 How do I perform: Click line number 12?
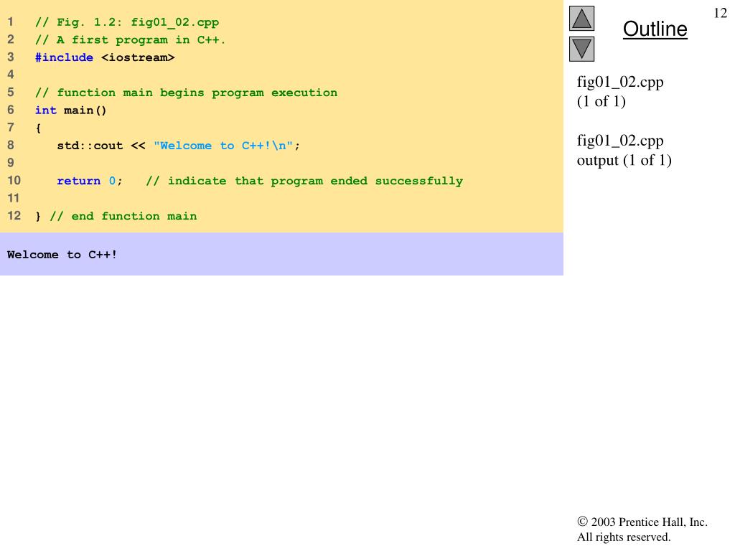click(14, 215)
